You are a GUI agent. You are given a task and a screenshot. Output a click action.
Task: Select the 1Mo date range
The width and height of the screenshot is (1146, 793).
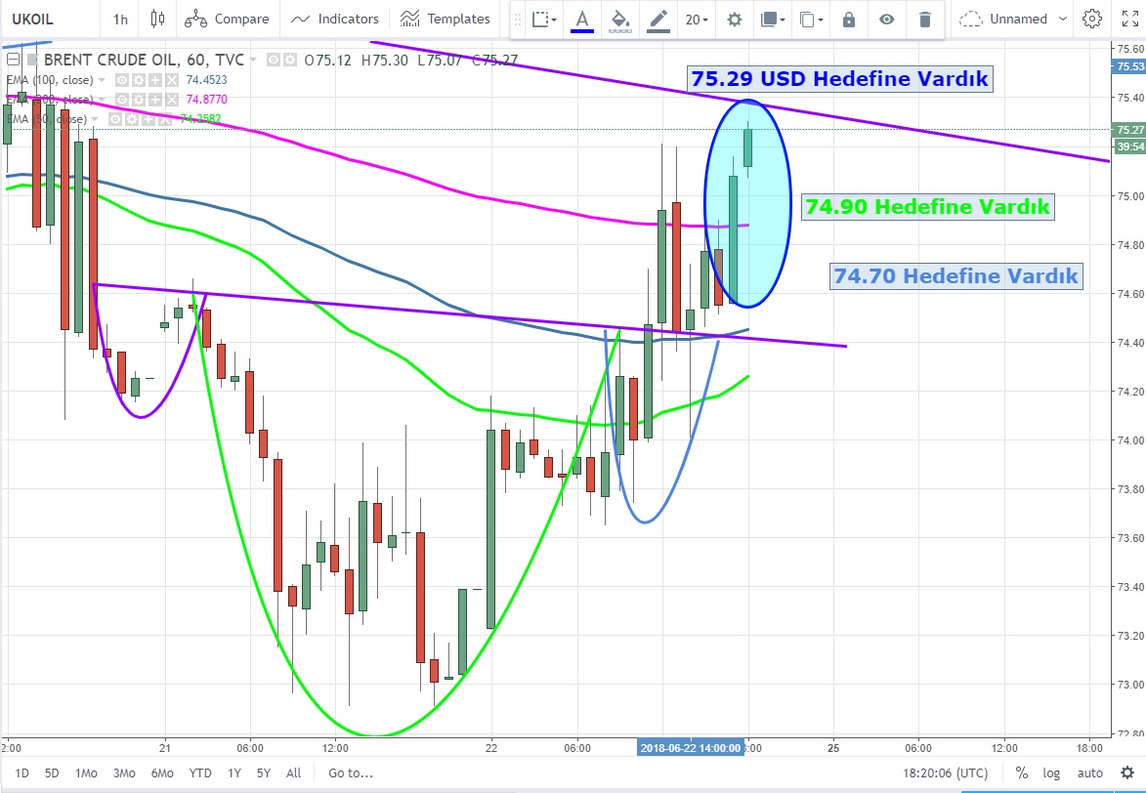86,772
